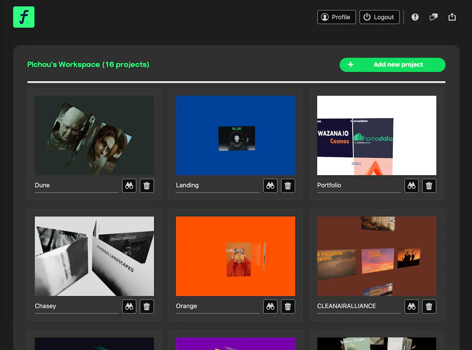Viewport: 472px width, 350px height.
Task: Edit the Landing project name field
Action: click(218, 186)
